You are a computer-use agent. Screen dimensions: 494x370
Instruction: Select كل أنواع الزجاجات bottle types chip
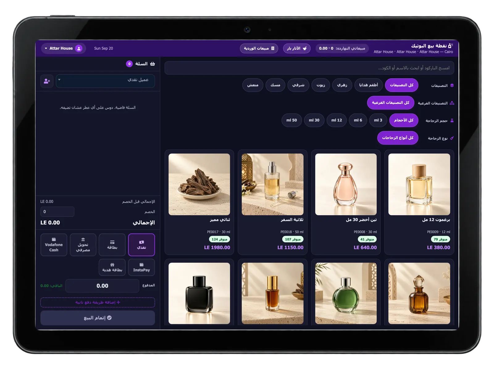(398, 138)
